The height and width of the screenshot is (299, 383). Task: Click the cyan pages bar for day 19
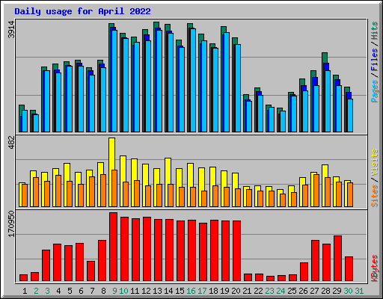(x=227, y=82)
